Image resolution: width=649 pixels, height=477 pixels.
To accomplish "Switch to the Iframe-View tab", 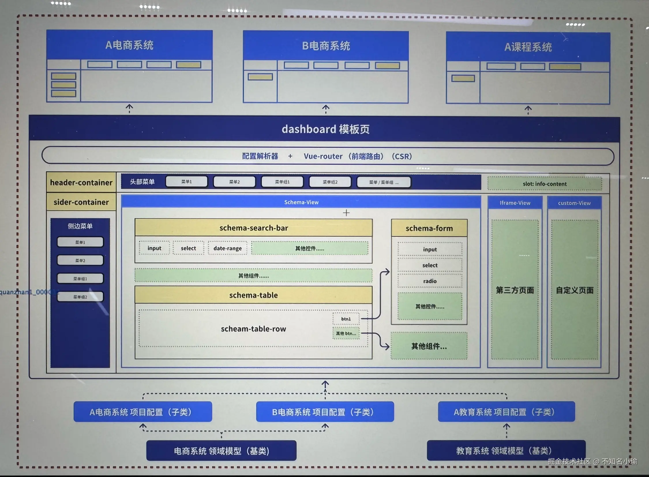I will click(x=515, y=203).
